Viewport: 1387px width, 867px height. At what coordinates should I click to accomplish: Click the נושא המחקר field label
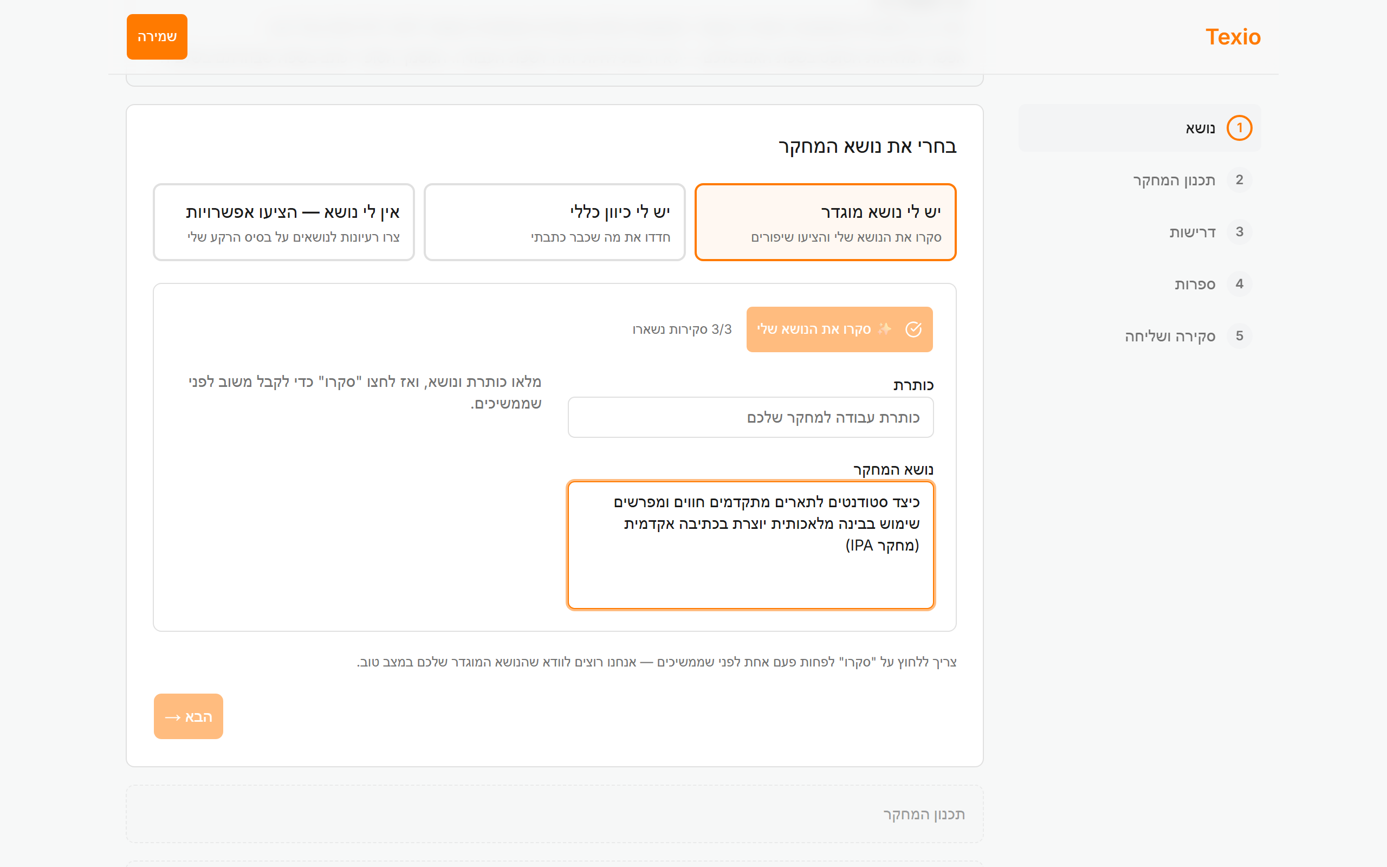coord(893,470)
